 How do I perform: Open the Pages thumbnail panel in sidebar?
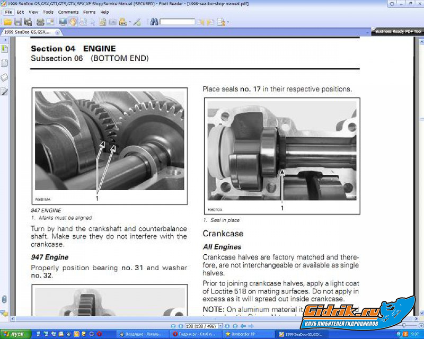tap(4, 63)
